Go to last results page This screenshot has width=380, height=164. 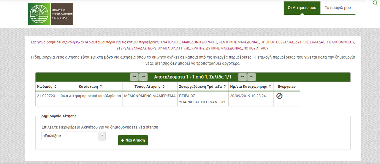coord(251,77)
